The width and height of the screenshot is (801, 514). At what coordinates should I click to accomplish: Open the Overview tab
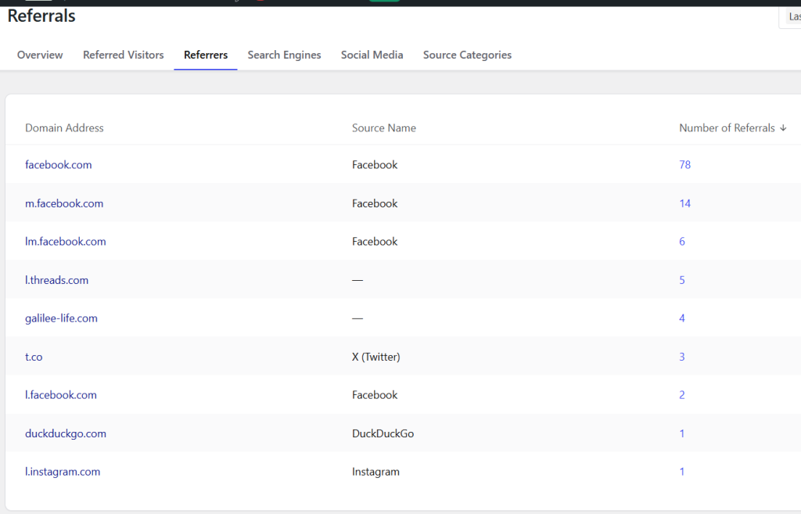pos(40,55)
